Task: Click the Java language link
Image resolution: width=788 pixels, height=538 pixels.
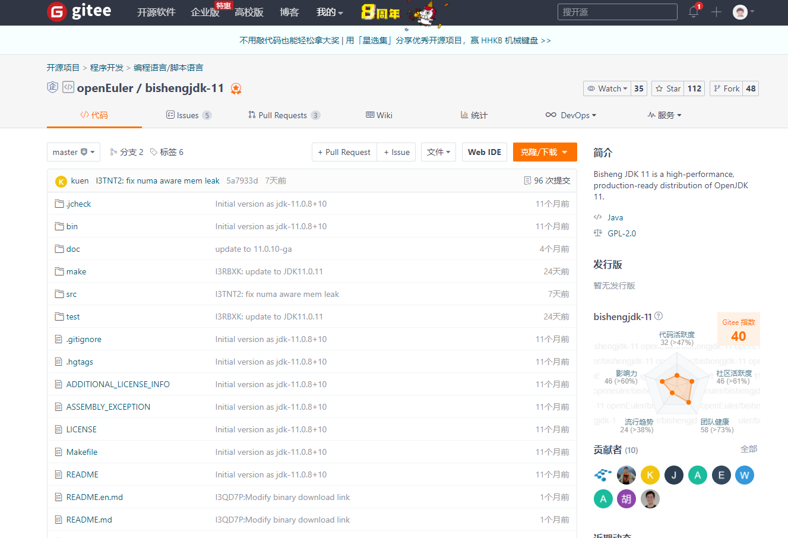Action: [615, 217]
